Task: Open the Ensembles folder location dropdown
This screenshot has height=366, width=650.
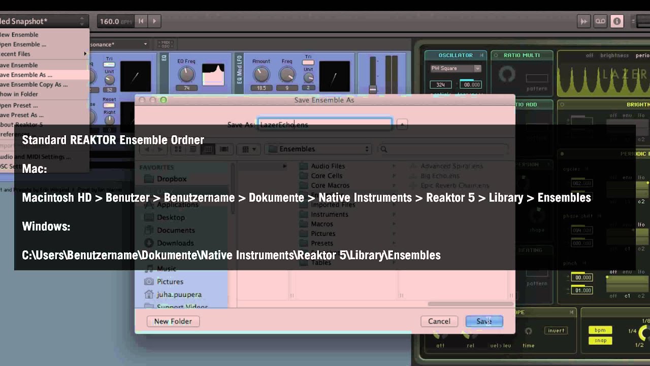Action: [319, 149]
